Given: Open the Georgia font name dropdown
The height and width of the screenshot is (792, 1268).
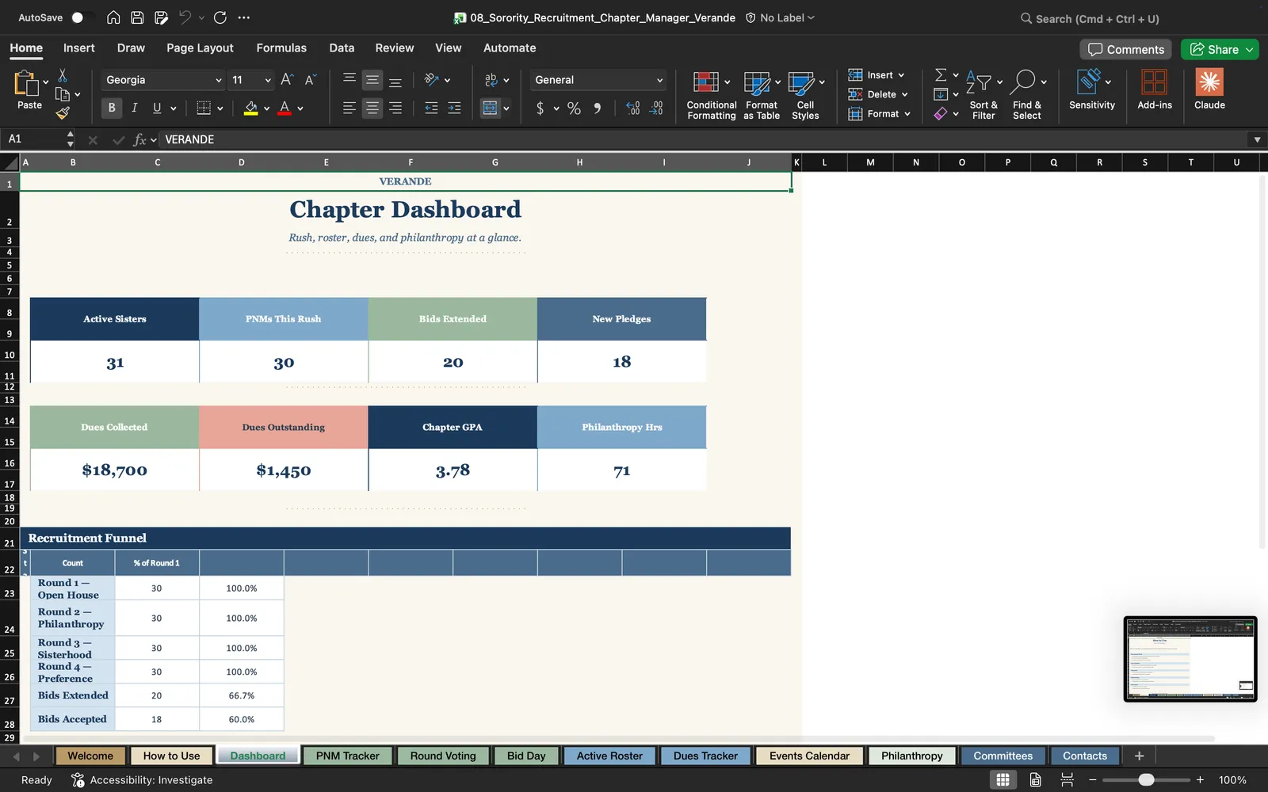Looking at the screenshot, I should coord(219,80).
